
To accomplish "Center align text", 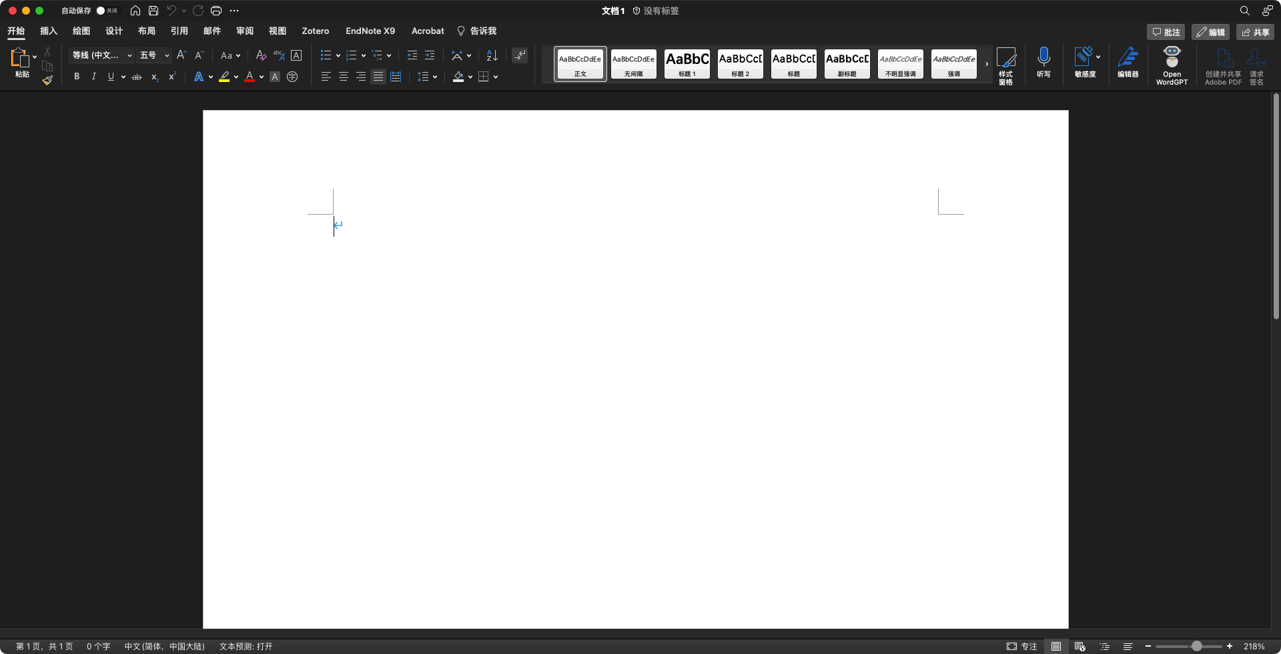I will coord(344,77).
